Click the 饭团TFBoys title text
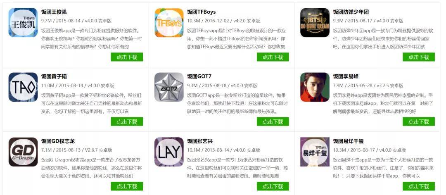 tap(202, 12)
